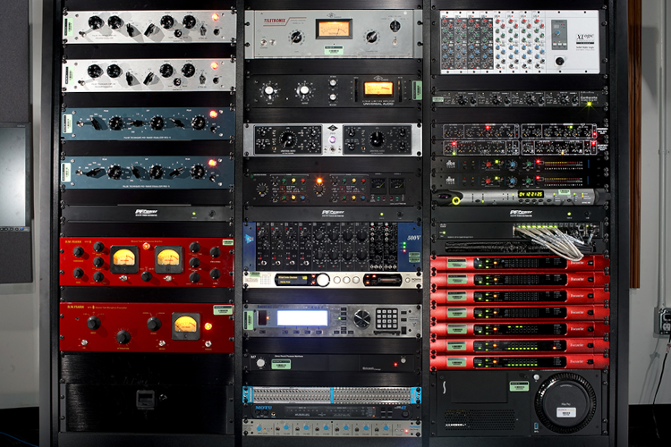Toggle the red power lamp on the upper blue Pultec equalizer
The image size is (671, 447).
(213, 114)
